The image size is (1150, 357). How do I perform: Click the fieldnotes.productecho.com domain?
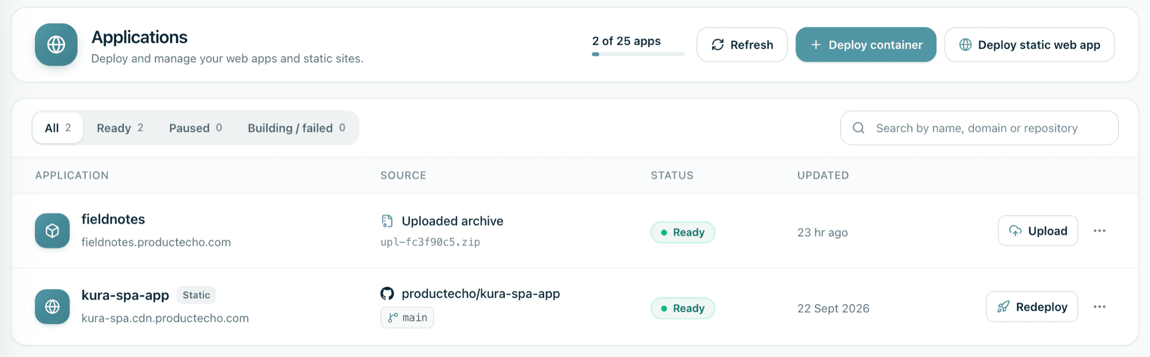[156, 242]
